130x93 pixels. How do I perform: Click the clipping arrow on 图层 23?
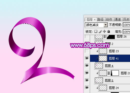97,51
